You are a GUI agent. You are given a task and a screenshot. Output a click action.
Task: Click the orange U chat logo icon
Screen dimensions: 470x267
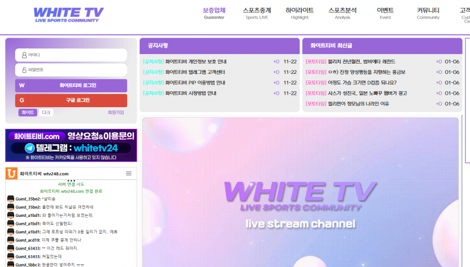point(11,173)
